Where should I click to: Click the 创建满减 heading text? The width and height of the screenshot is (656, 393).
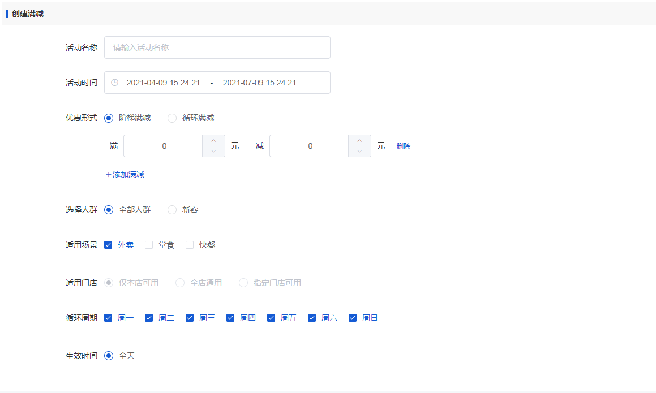[x=28, y=14]
